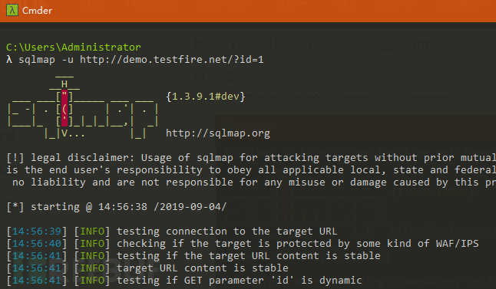
Task: Click the 'sqlmap' command word at the prompt
Action: pyautogui.click(x=37, y=60)
